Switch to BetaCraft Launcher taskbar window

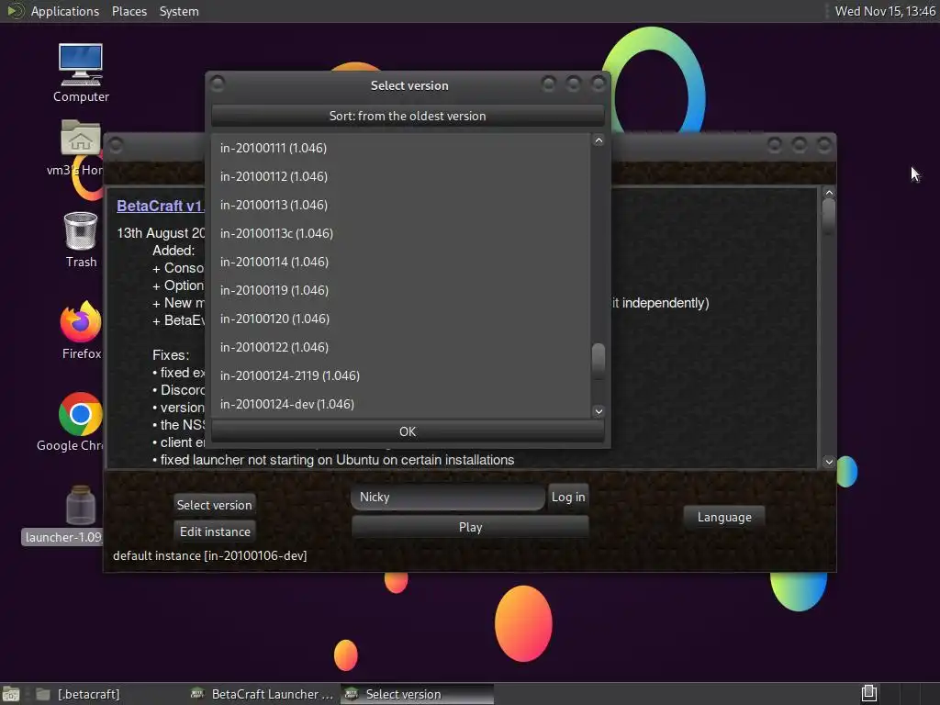pyautogui.click(x=262, y=694)
